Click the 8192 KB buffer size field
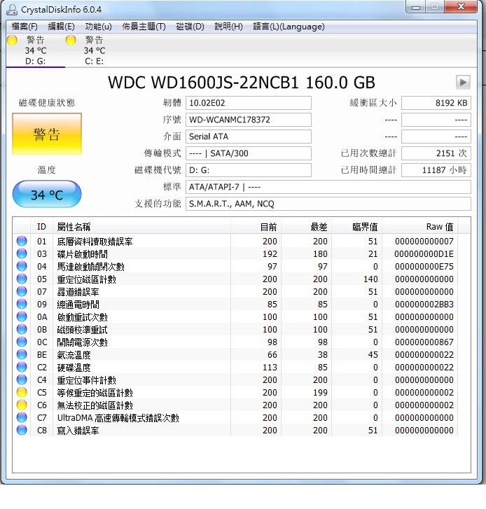 pos(436,103)
